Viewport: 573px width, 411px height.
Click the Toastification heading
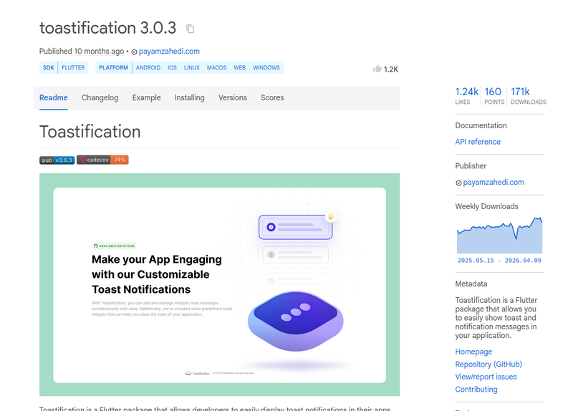point(90,132)
